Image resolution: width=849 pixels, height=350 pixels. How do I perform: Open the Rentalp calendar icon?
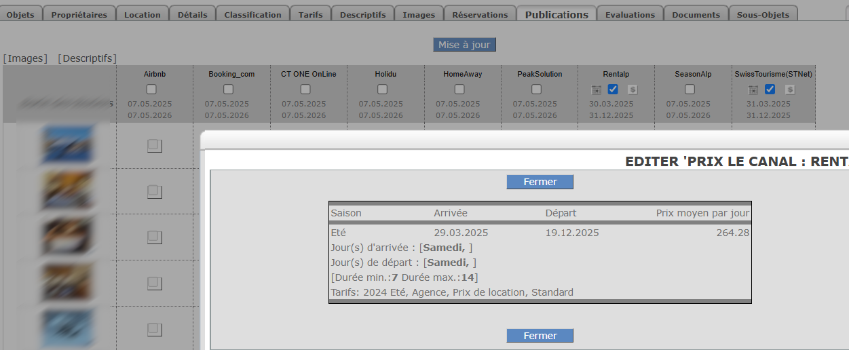pyautogui.click(x=597, y=90)
